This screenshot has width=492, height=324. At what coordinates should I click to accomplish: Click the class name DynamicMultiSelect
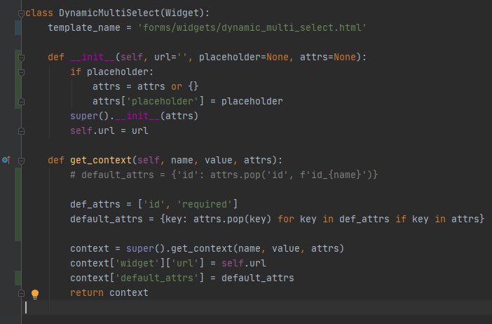pos(109,13)
